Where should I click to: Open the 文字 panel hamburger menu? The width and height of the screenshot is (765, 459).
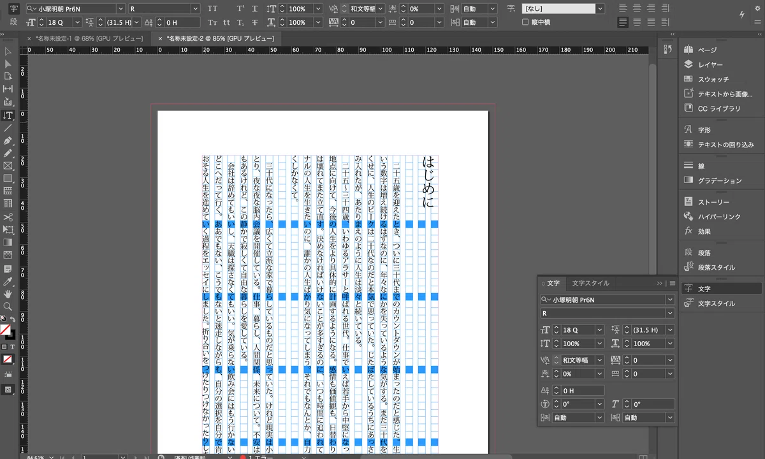click(x=672, y=283)
